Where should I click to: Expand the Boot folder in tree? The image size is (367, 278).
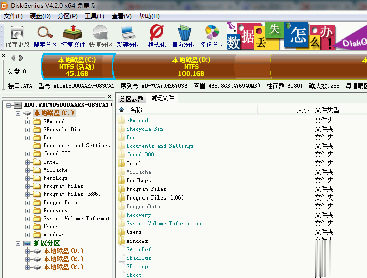27,138
